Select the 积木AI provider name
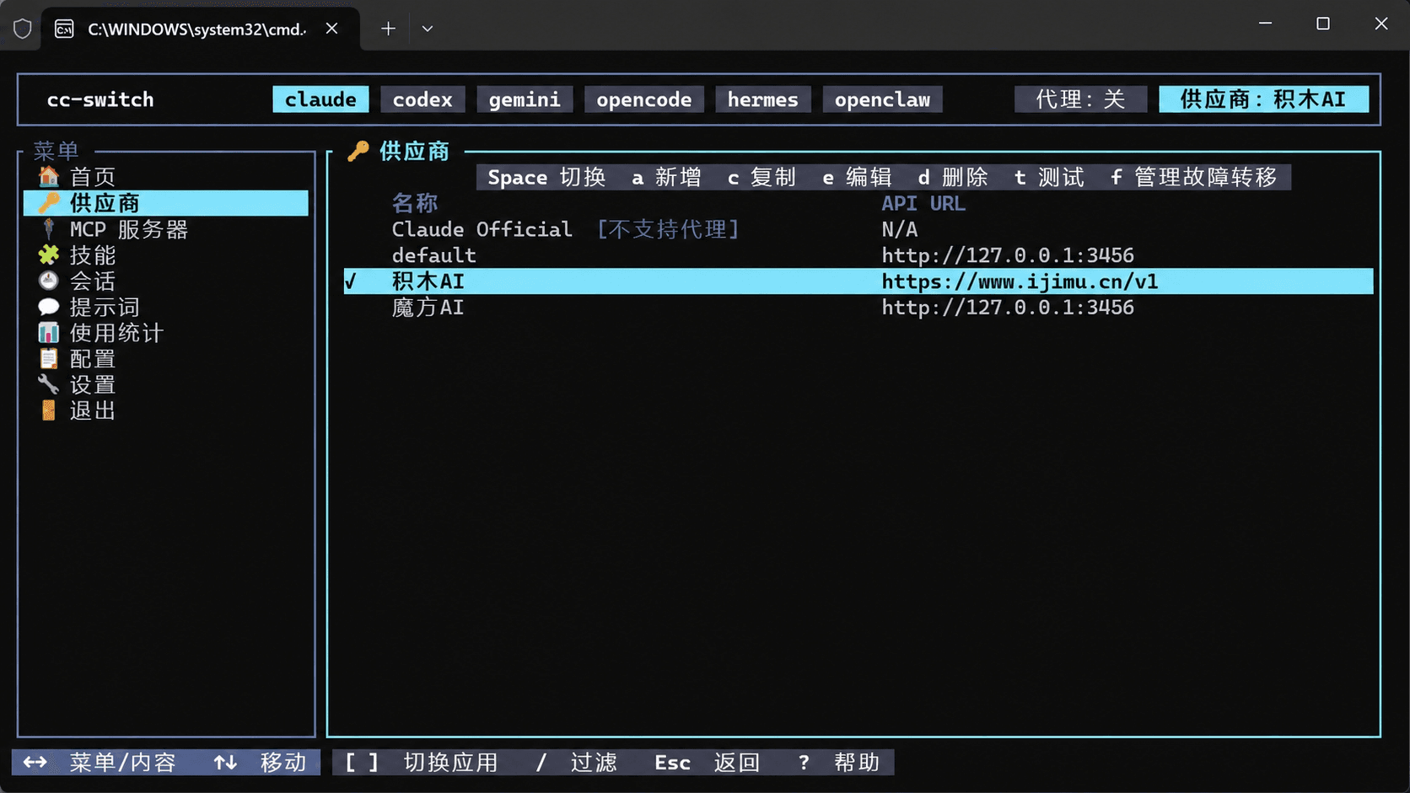 pyautogui.click(x=428, y=281)
